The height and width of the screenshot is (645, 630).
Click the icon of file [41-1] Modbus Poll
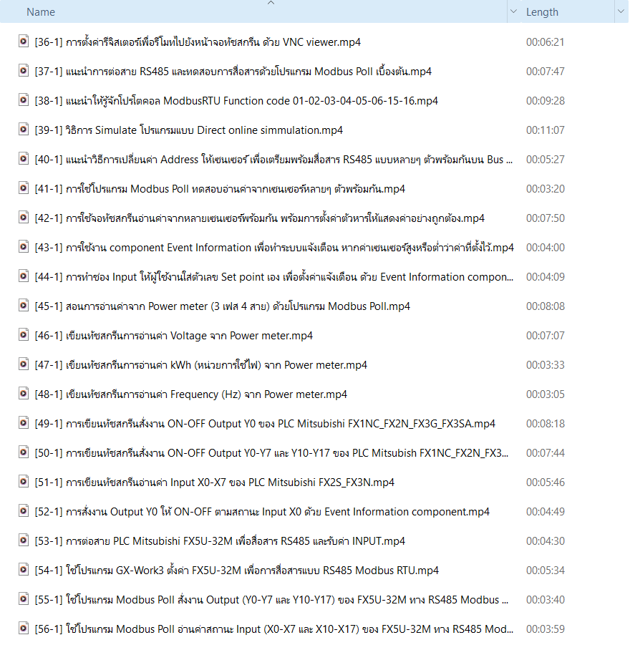click(x=24, y=188)
